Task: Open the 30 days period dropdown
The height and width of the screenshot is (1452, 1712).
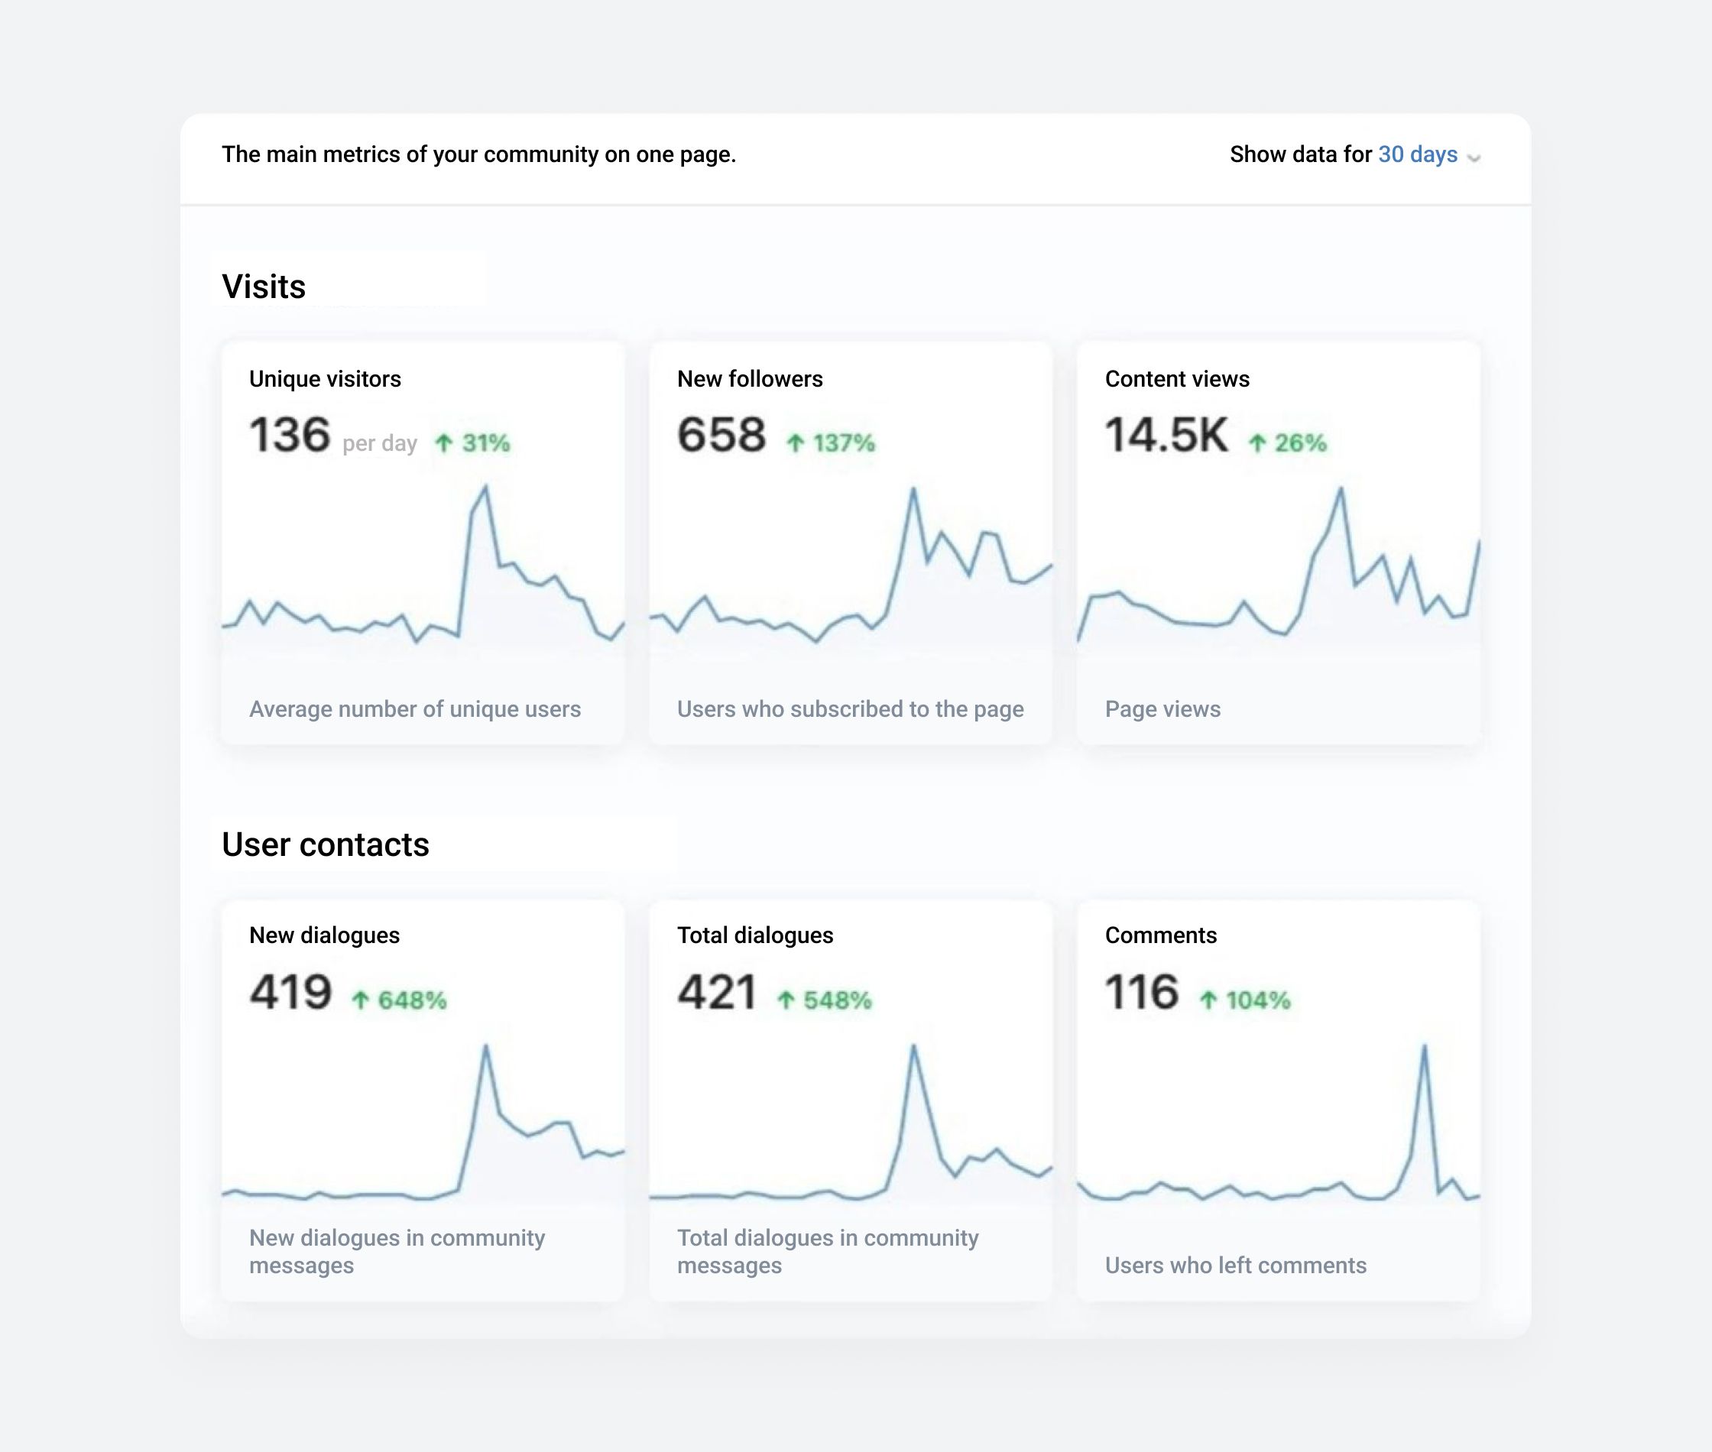Action: point(1417,154)
